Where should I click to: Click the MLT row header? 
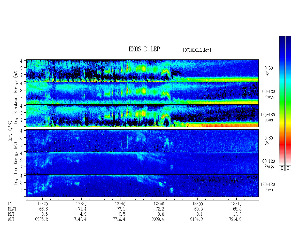[11, 214]
